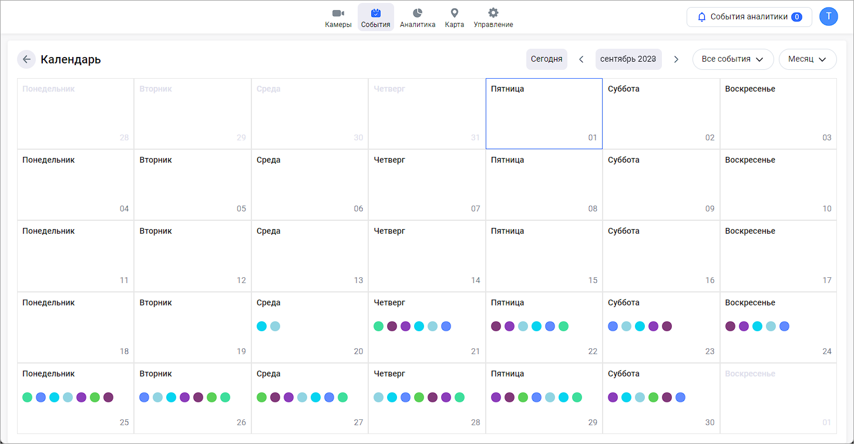Image resolution: width=854 pixels, height=444 pixels.
Task: Click the События аналитики notification button
Action: tap(749, 17)
